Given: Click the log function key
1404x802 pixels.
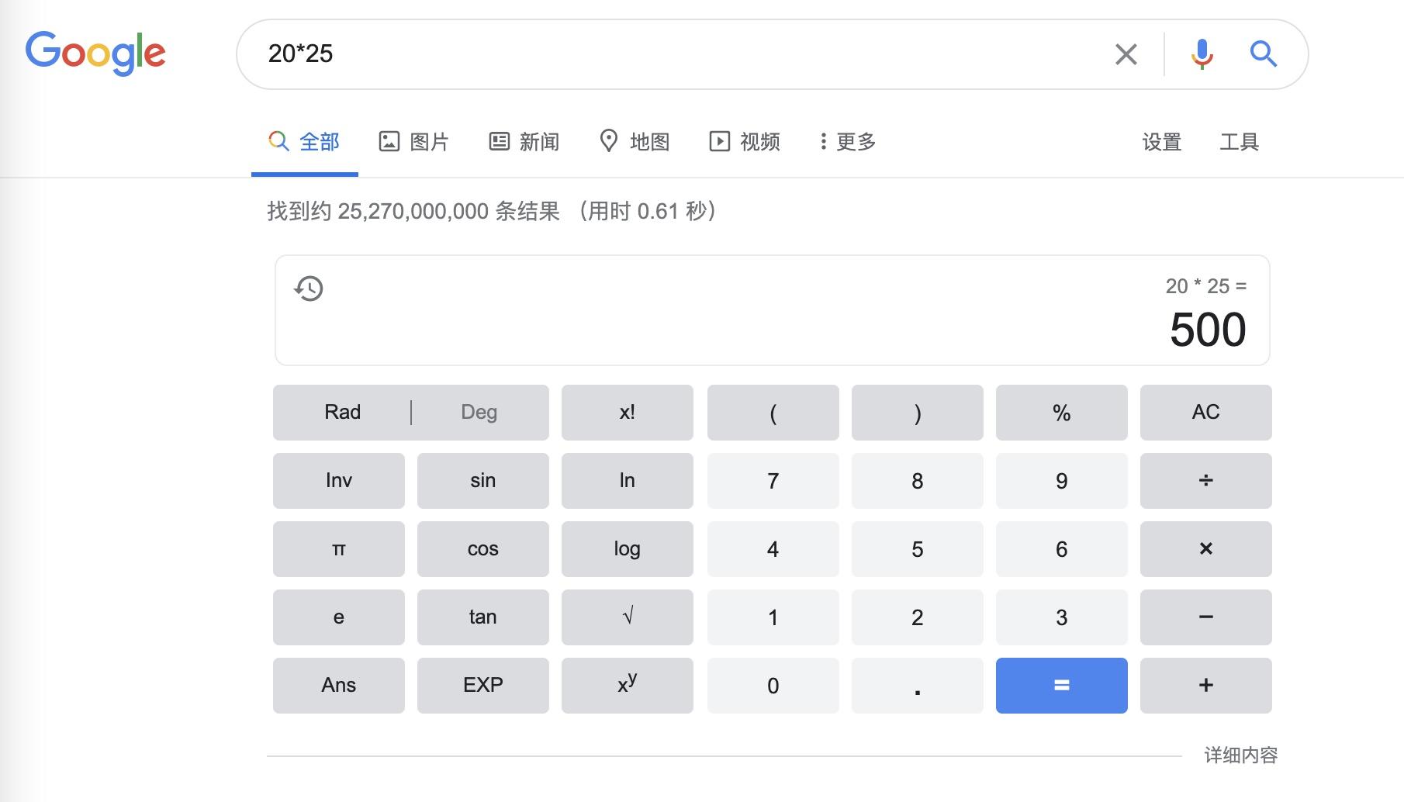Looking at the screenshot, I should pyautogui.click(x=628, y=549).
